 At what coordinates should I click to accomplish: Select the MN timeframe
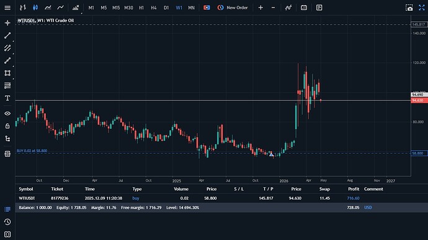point(191,7)
